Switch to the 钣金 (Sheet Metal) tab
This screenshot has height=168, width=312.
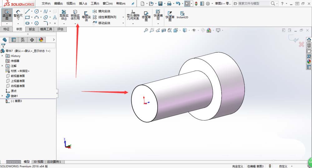(x=32, y=29)
